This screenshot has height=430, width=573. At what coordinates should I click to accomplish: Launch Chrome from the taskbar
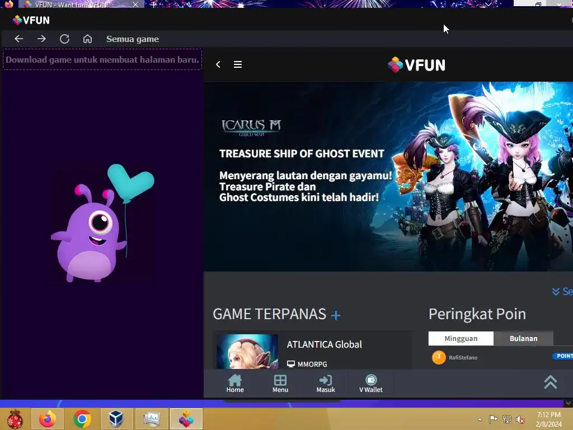82,419
